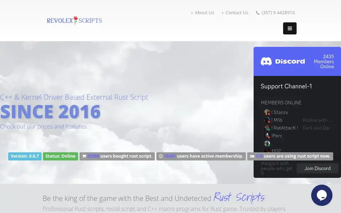Screen dimensions: 341x213
Task: Click C++ & Kernel Driver Based heading
Action: (74, 97)
